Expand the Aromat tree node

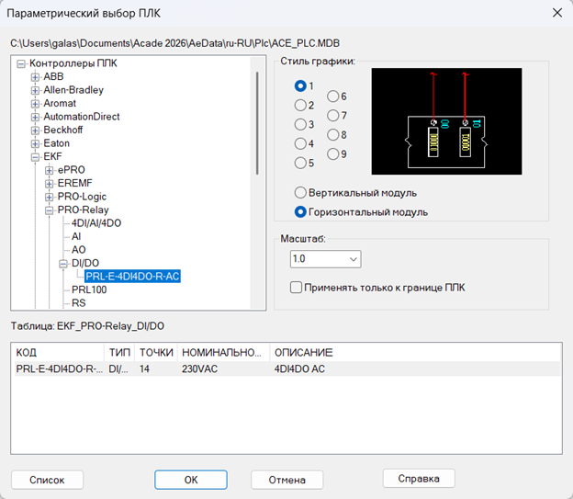pyautogui.click(x=35, y=104)
